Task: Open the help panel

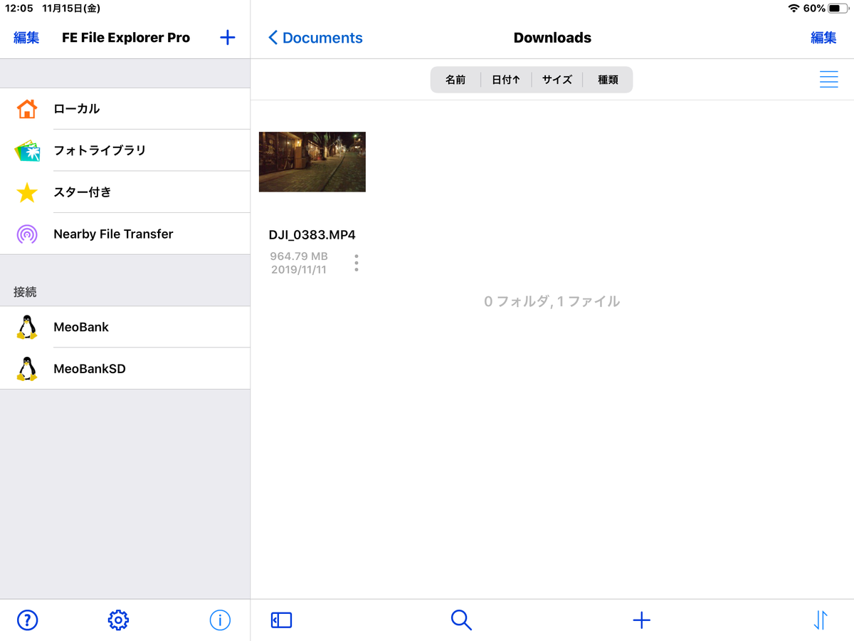Action: [27, 620]
